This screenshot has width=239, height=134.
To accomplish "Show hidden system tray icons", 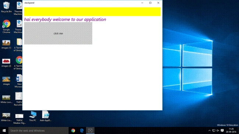I will (210, 130).
